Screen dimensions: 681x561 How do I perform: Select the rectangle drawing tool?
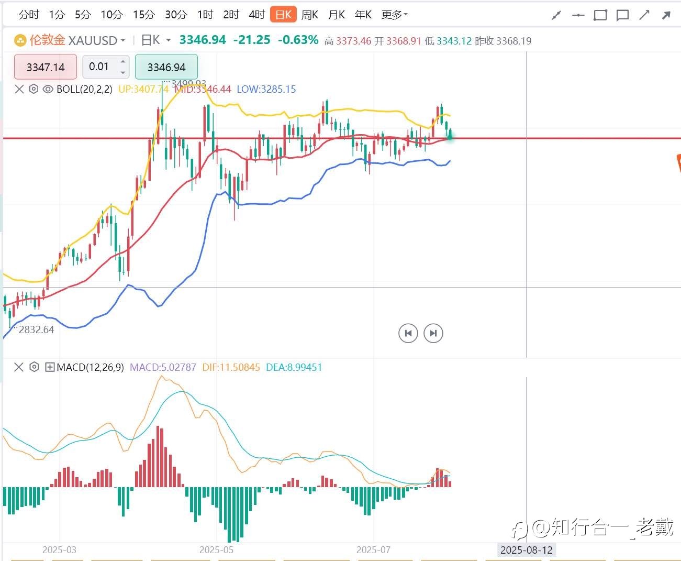pos(600,15)
